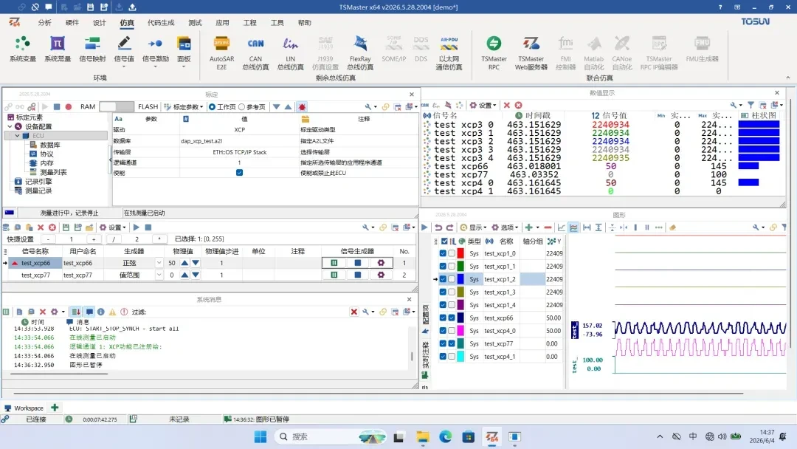Click the red record button in calibration toolbar
The height and width of the screenshot is (449, 797).
coord(69,107)
